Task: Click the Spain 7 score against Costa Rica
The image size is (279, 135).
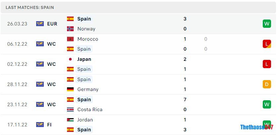Action: tap(185, 100)
